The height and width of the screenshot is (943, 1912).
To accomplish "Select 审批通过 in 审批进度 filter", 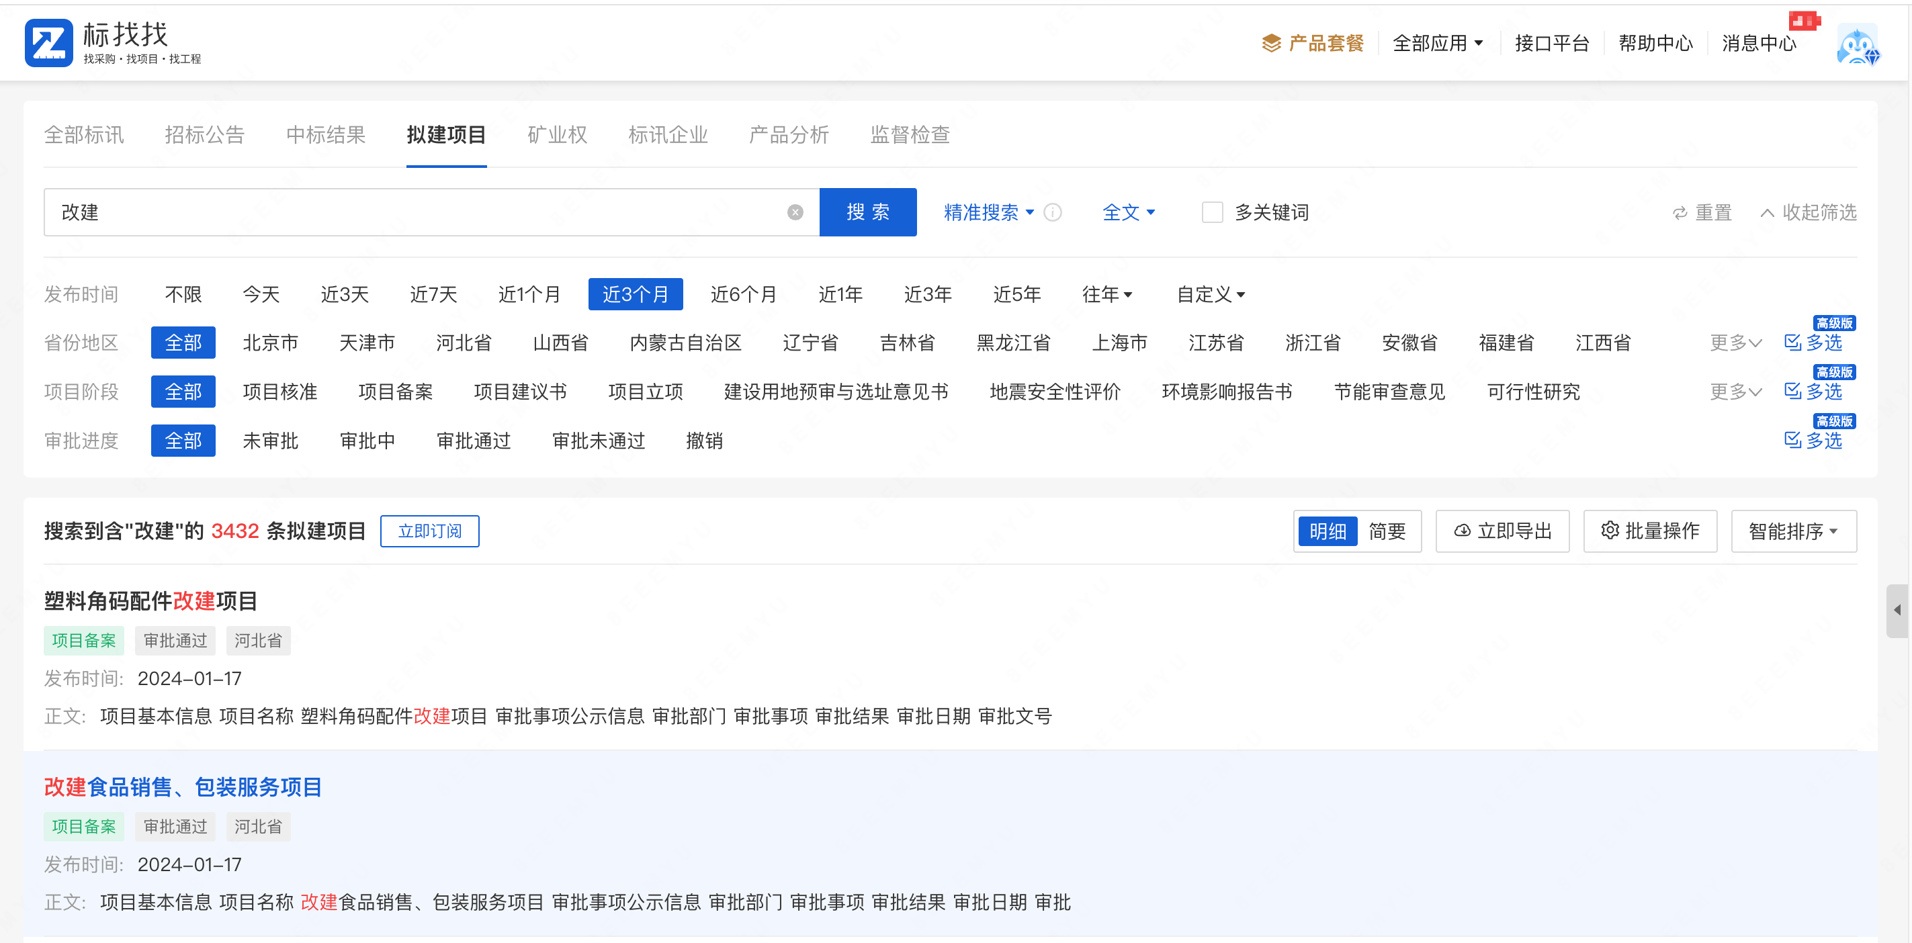I will (x=474, y=440).
